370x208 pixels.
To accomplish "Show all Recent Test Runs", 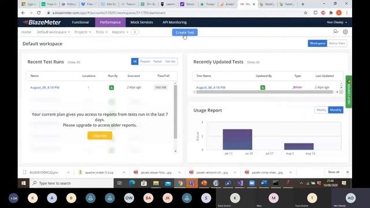I will point(73,62).
